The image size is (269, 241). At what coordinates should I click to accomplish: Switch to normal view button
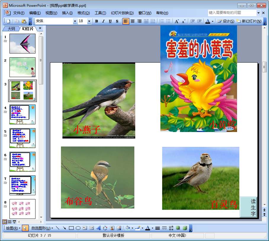point(5,222)
